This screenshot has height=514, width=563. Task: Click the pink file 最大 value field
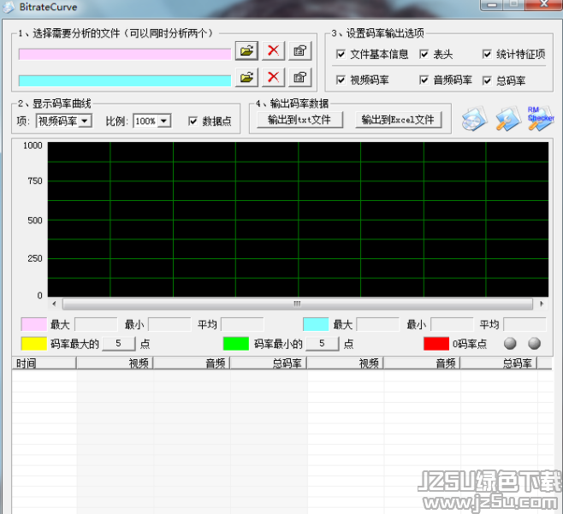click(96, 324)
